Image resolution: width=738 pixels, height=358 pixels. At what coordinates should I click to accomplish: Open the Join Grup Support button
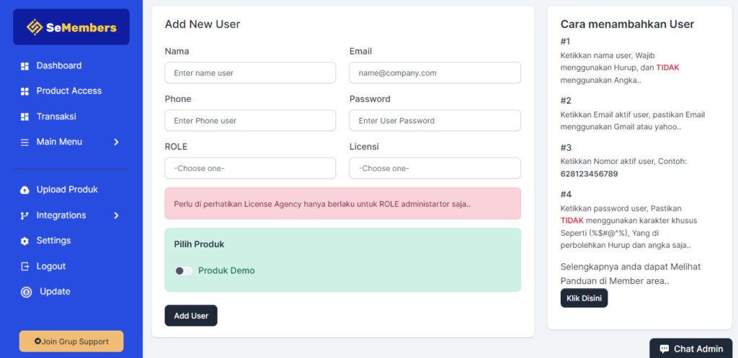(x=71, y=341)
